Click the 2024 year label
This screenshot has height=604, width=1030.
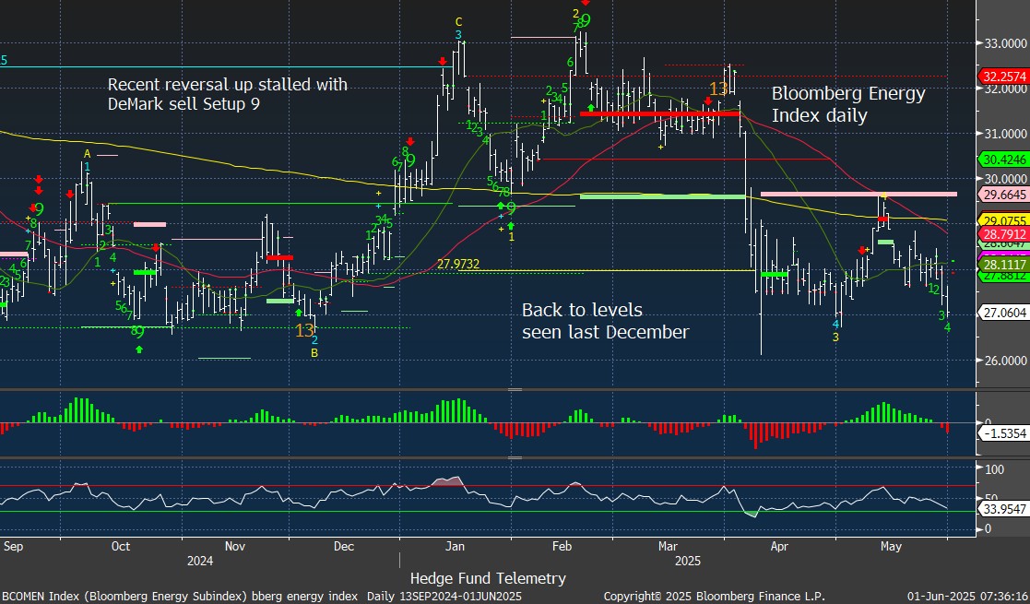pos(200,561)
